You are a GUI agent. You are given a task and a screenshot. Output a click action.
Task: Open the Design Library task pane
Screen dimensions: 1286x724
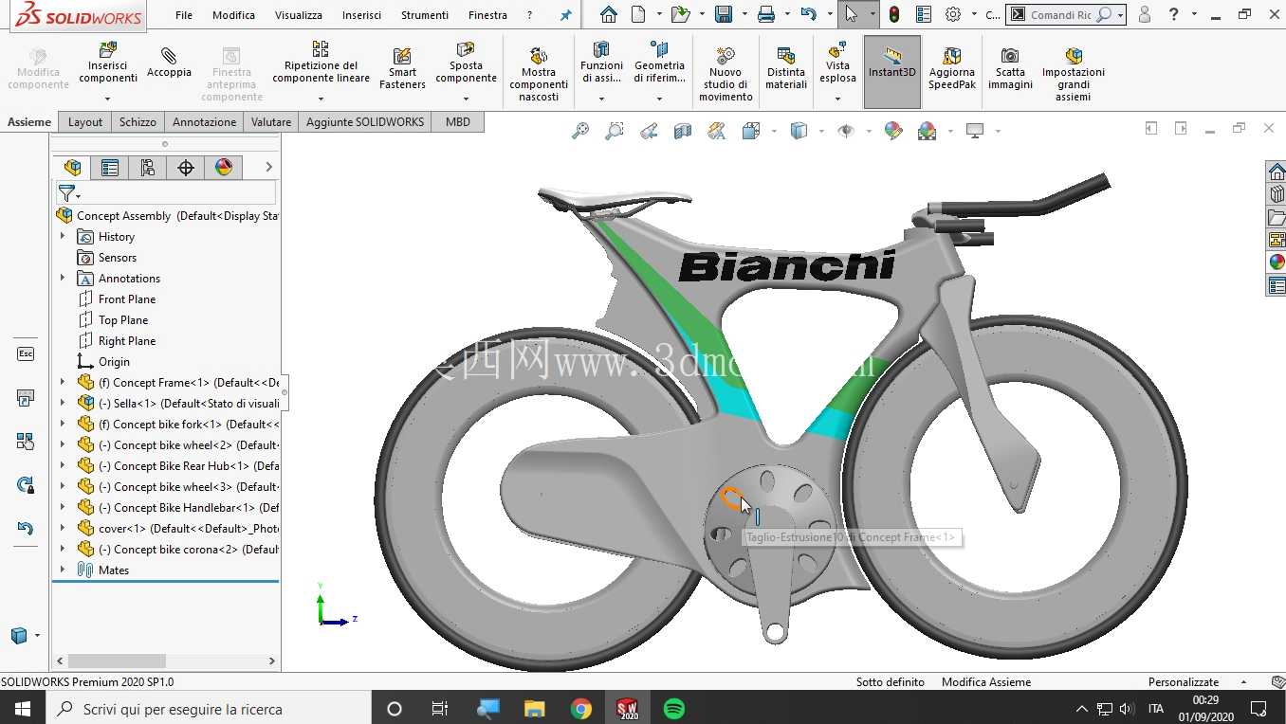[x=1277, y=194]
